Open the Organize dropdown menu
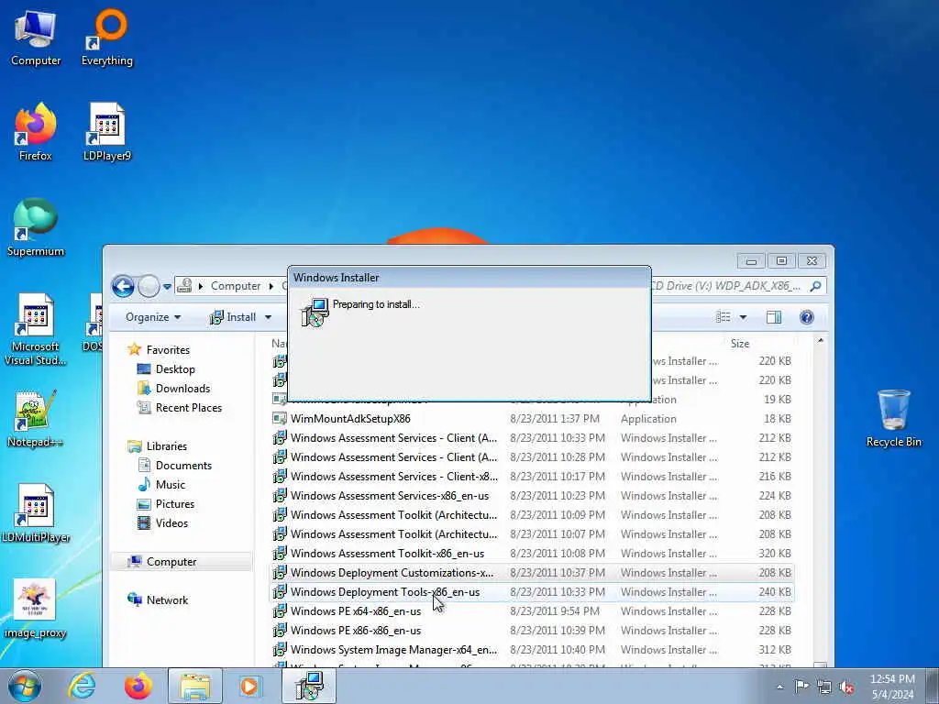 [153, 316]
